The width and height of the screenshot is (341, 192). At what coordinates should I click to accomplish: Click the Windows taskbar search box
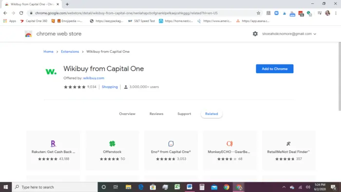(55, 187)
